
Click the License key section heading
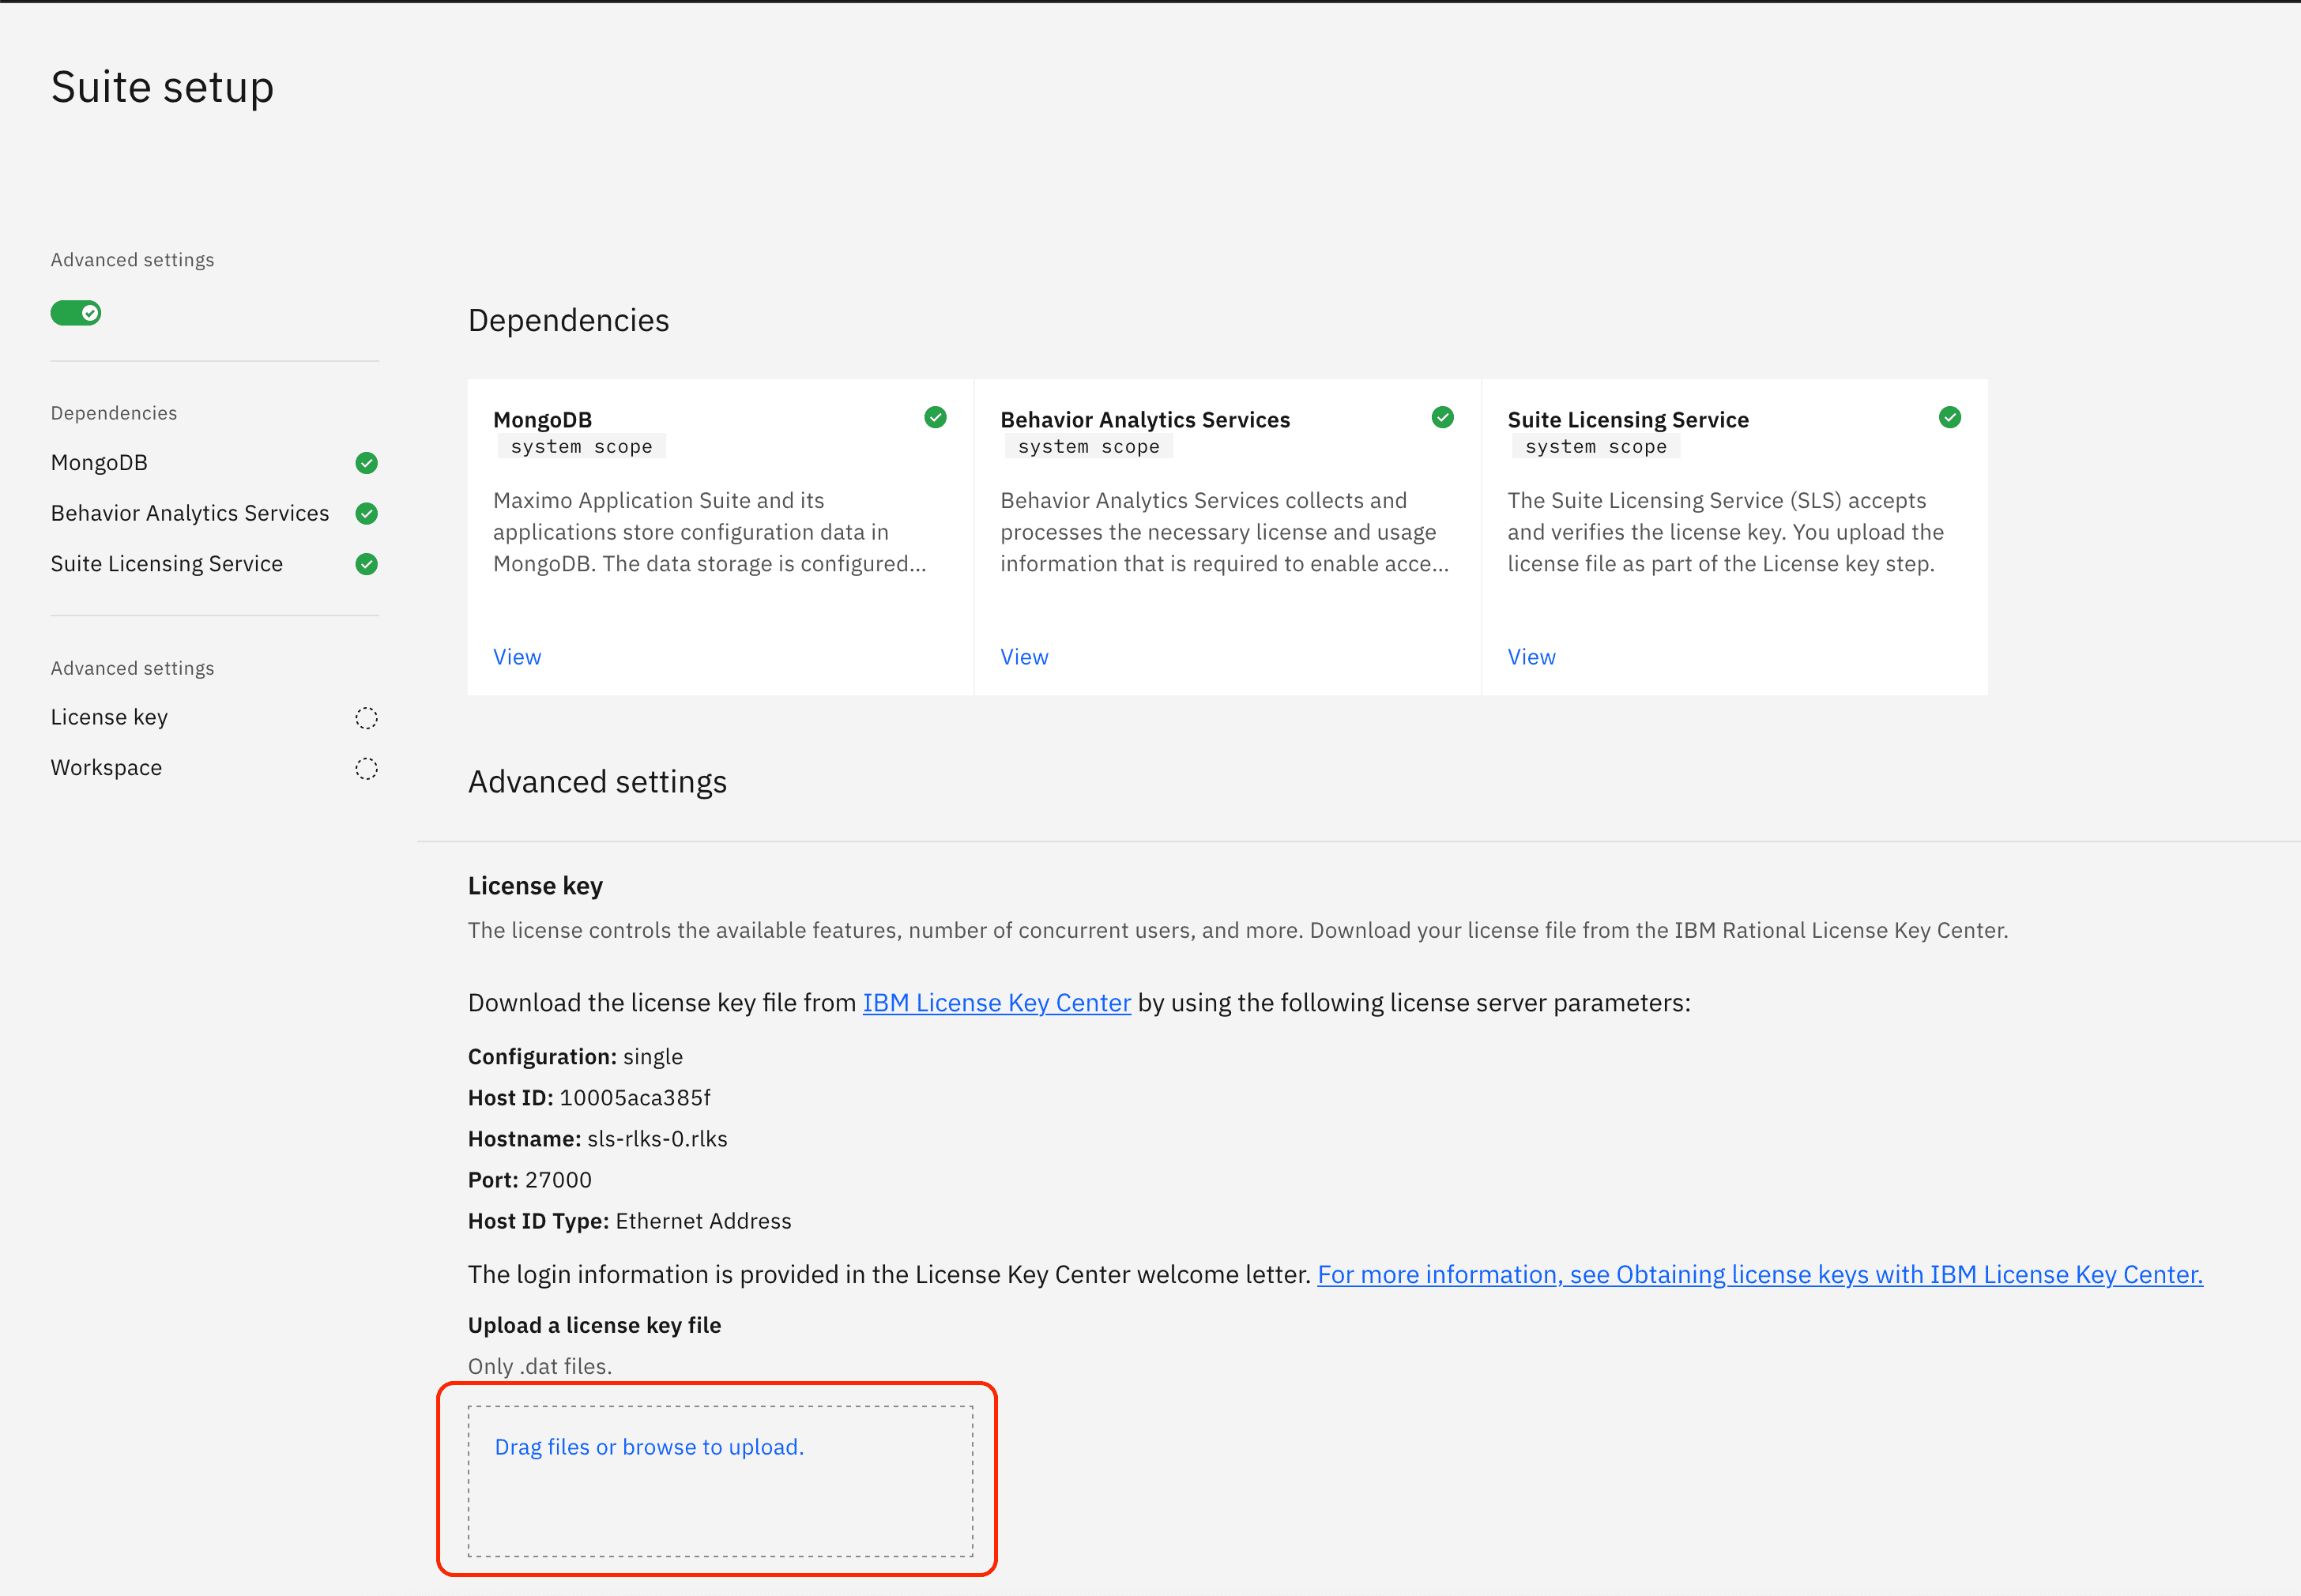536,886
